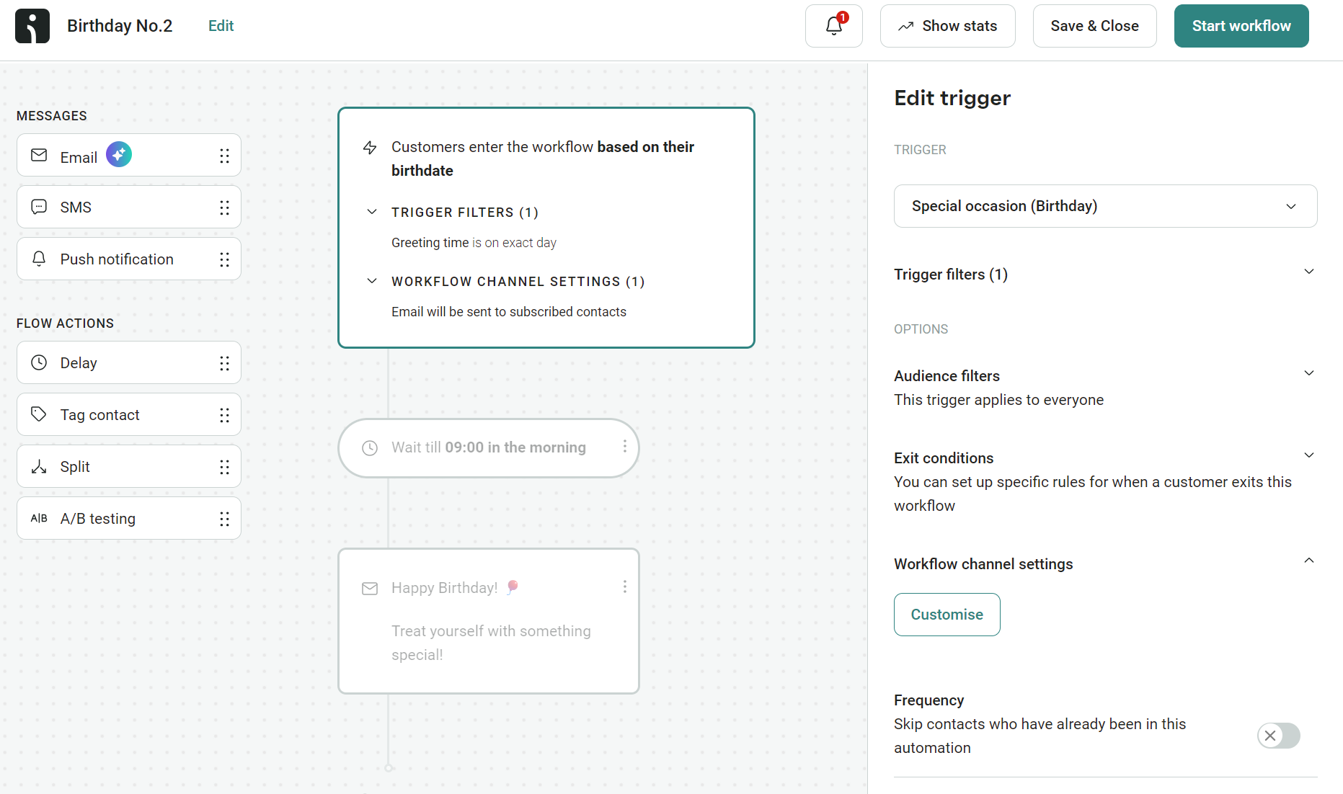Click the Split branch icon
The width and height of the screenshot is (1343, 794).
[x=39, y=467]
